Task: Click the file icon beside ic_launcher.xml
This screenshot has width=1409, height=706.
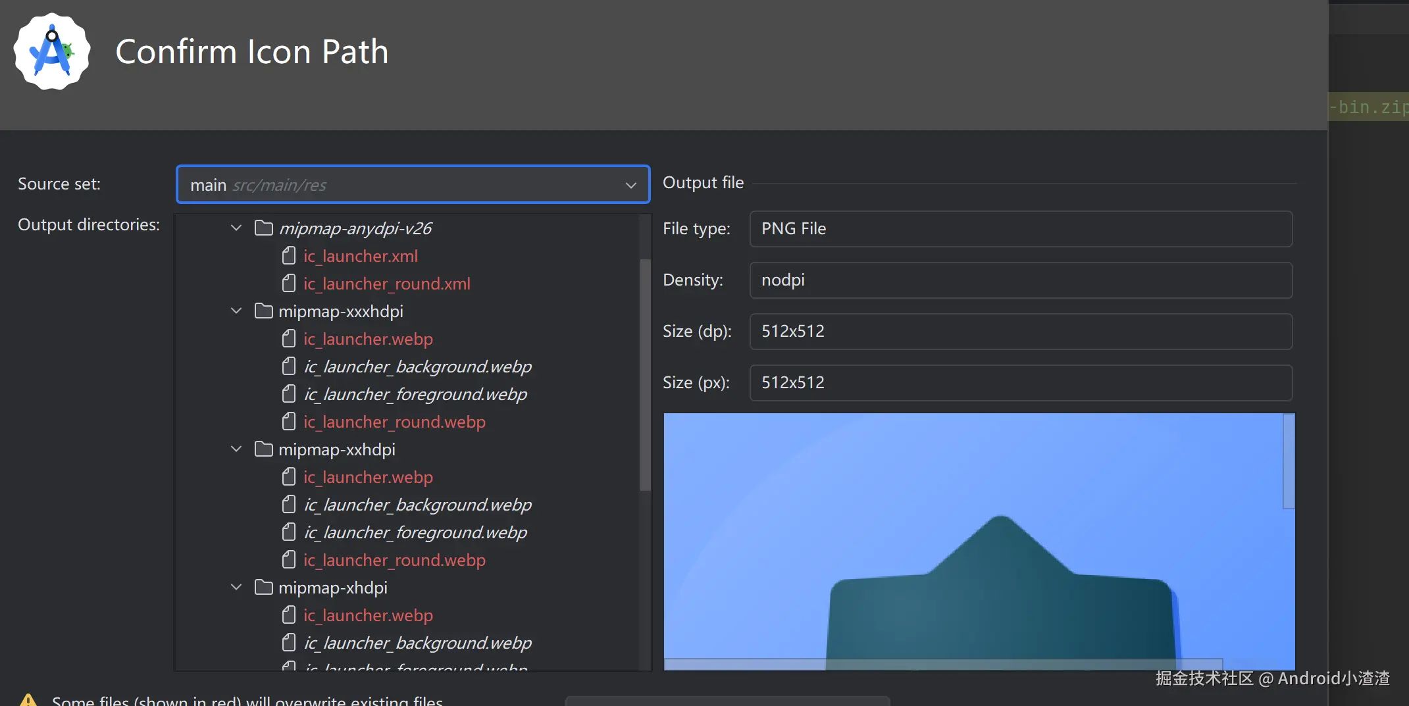Action: pos(289,256)
